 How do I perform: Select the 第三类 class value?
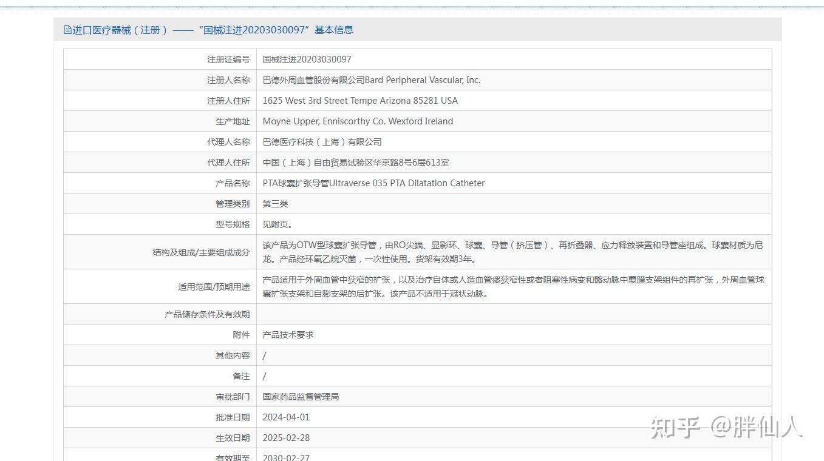pos(275,204)
